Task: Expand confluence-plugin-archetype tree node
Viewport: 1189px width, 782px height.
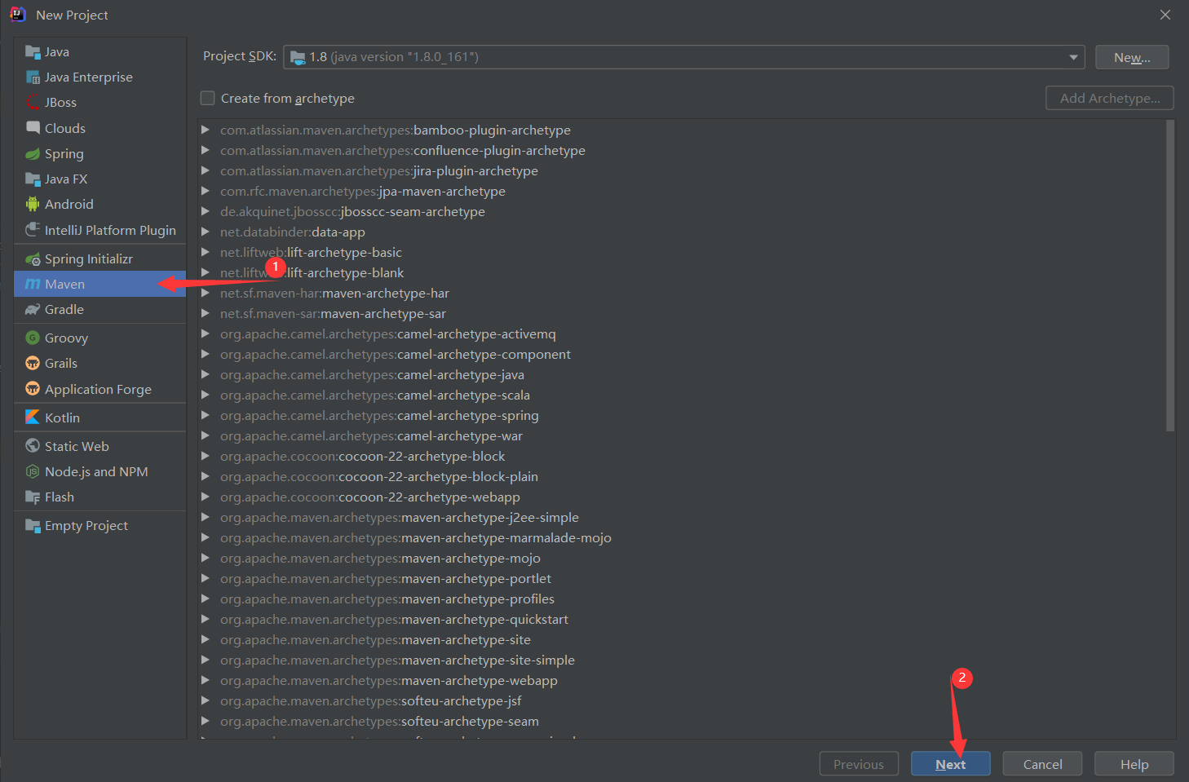Action: click(206, 150)
